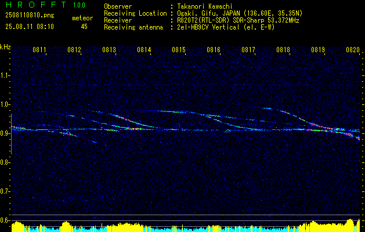
Task: Click the Ogaki, Gifu, JAPAN location text
Action: (x=240, y=13)
